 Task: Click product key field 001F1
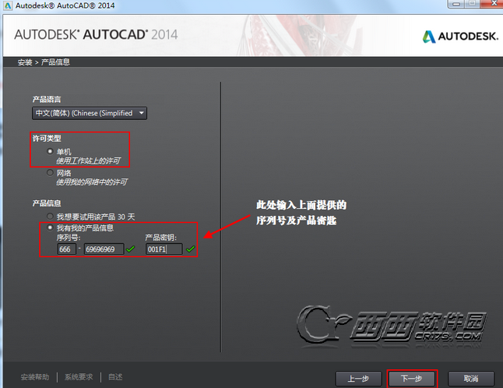click(x=164, y=249)
